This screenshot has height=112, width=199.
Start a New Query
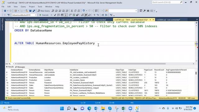44,11
